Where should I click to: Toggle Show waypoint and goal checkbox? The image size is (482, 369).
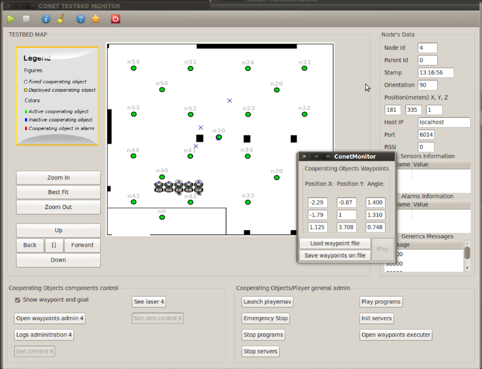pos(18,300)
